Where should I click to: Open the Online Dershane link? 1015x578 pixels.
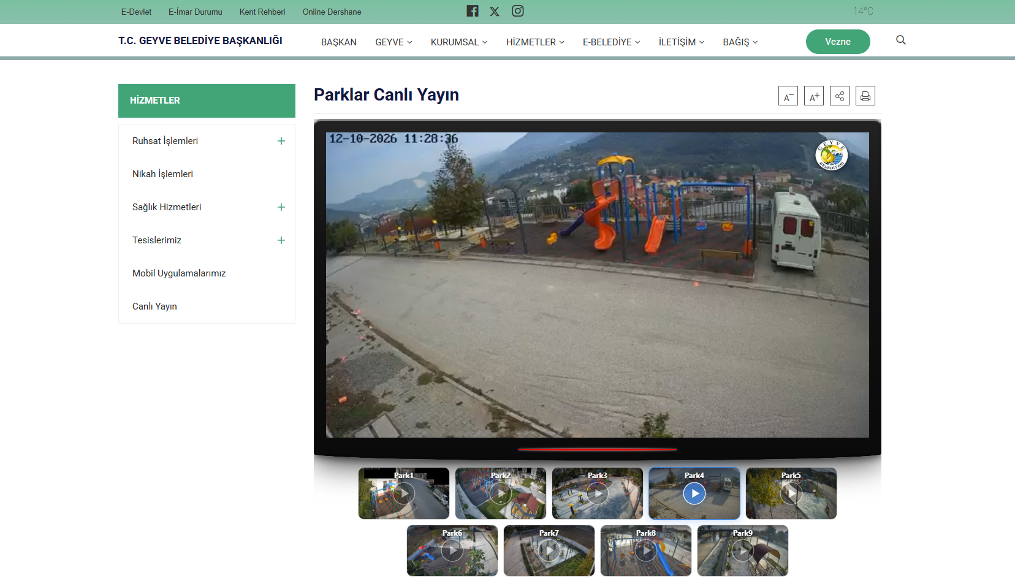coord(332,12)
